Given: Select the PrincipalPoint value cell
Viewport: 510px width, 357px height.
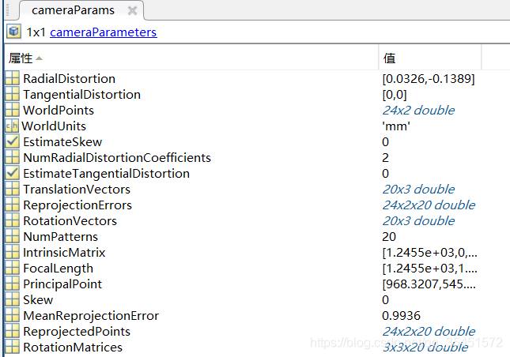Looking at the screenshot, I should 429,284.
